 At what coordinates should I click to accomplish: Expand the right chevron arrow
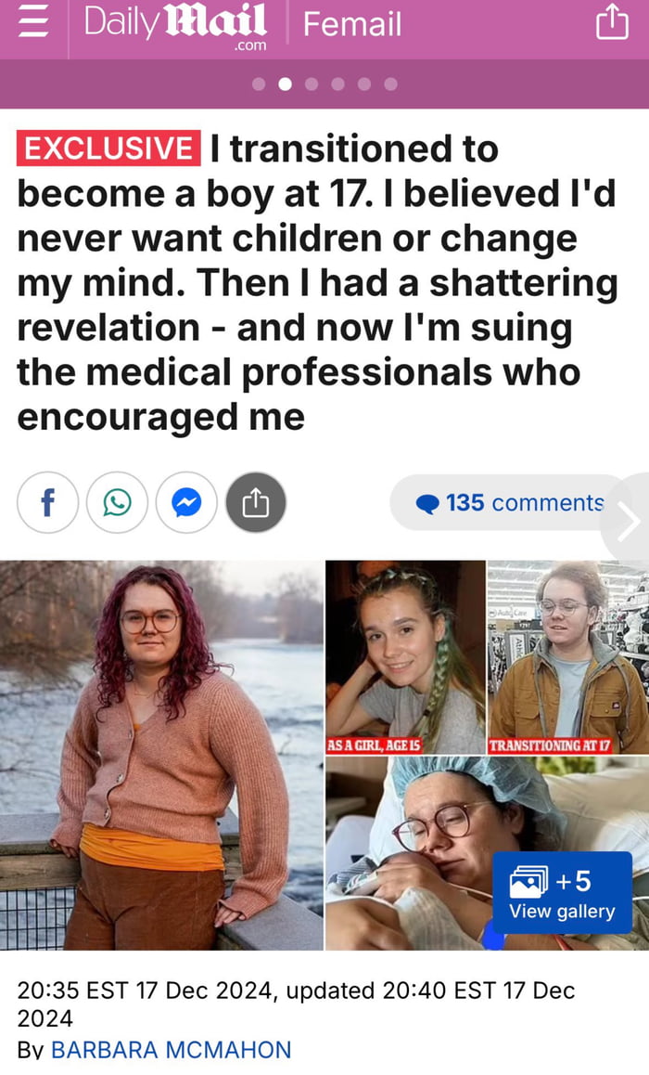[x=629, y=522]
